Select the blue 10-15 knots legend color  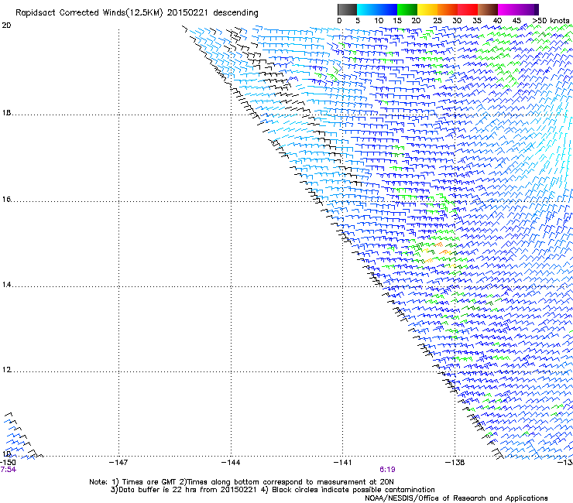[x=387, y=9]
